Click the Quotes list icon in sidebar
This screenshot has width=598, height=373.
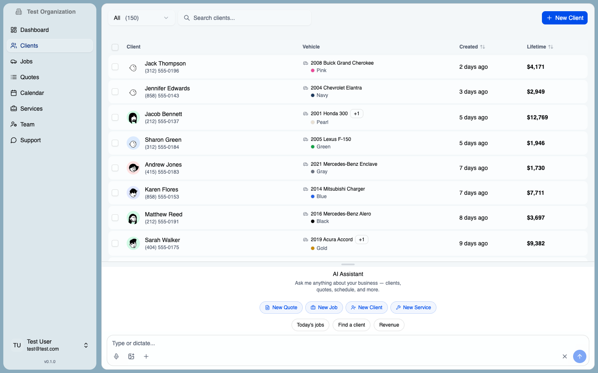(14, 77)
